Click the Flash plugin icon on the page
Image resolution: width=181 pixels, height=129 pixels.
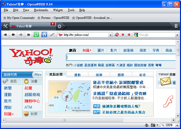click(168, 101)
